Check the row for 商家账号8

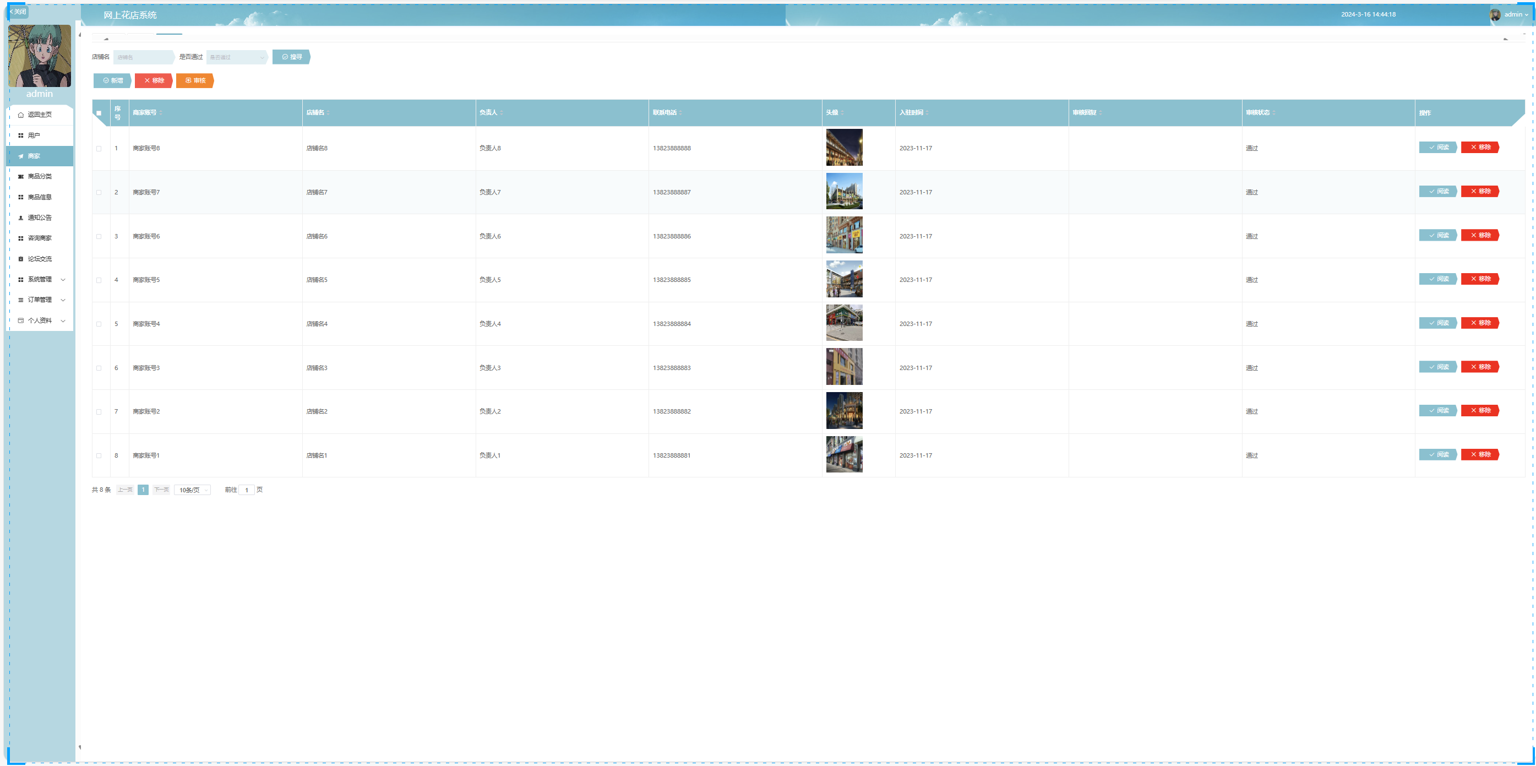pos(99,149)
